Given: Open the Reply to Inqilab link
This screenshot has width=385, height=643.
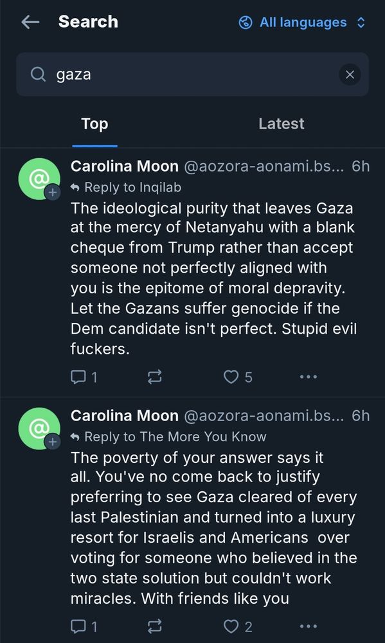Looking at the screenshot, I should [126, 187].
